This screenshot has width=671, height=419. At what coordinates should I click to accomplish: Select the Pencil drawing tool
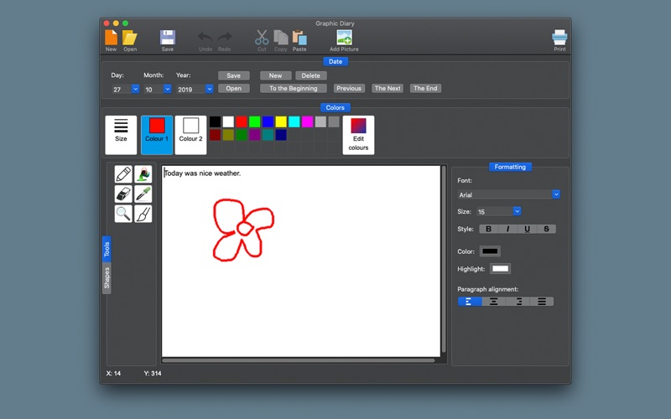coord(123,174)
